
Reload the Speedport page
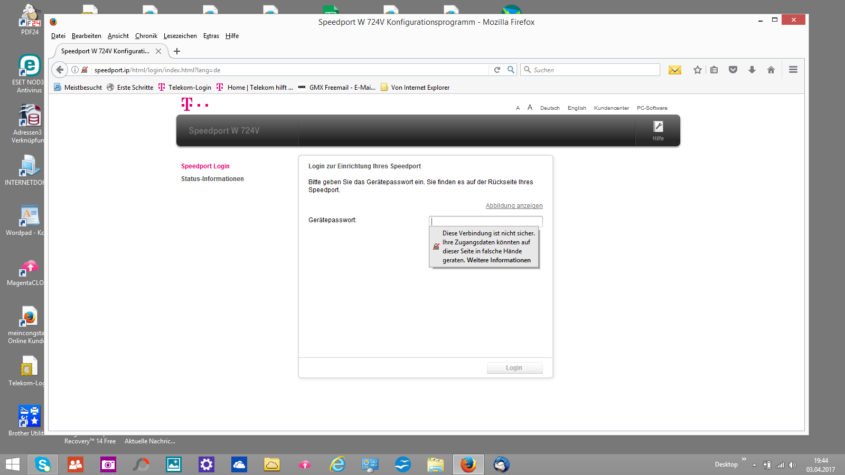pyautogui.click(x=497, y=70)
